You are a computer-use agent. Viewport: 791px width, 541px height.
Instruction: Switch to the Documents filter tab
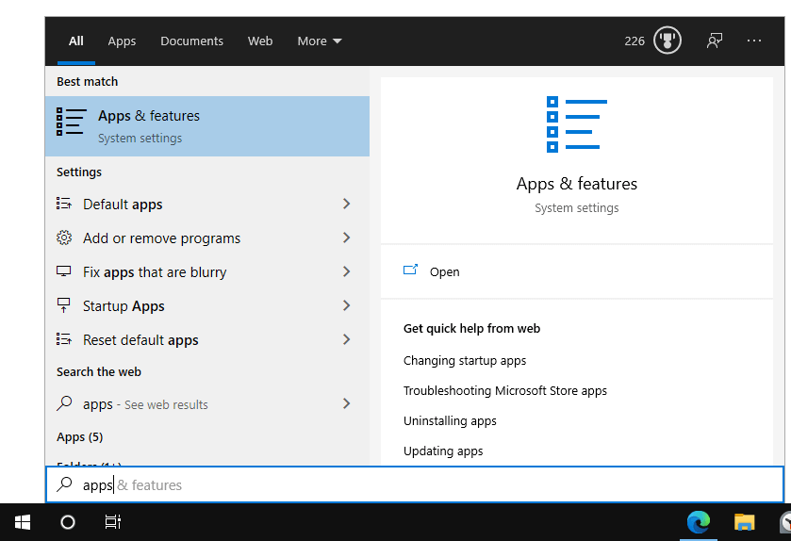point(191,41)
